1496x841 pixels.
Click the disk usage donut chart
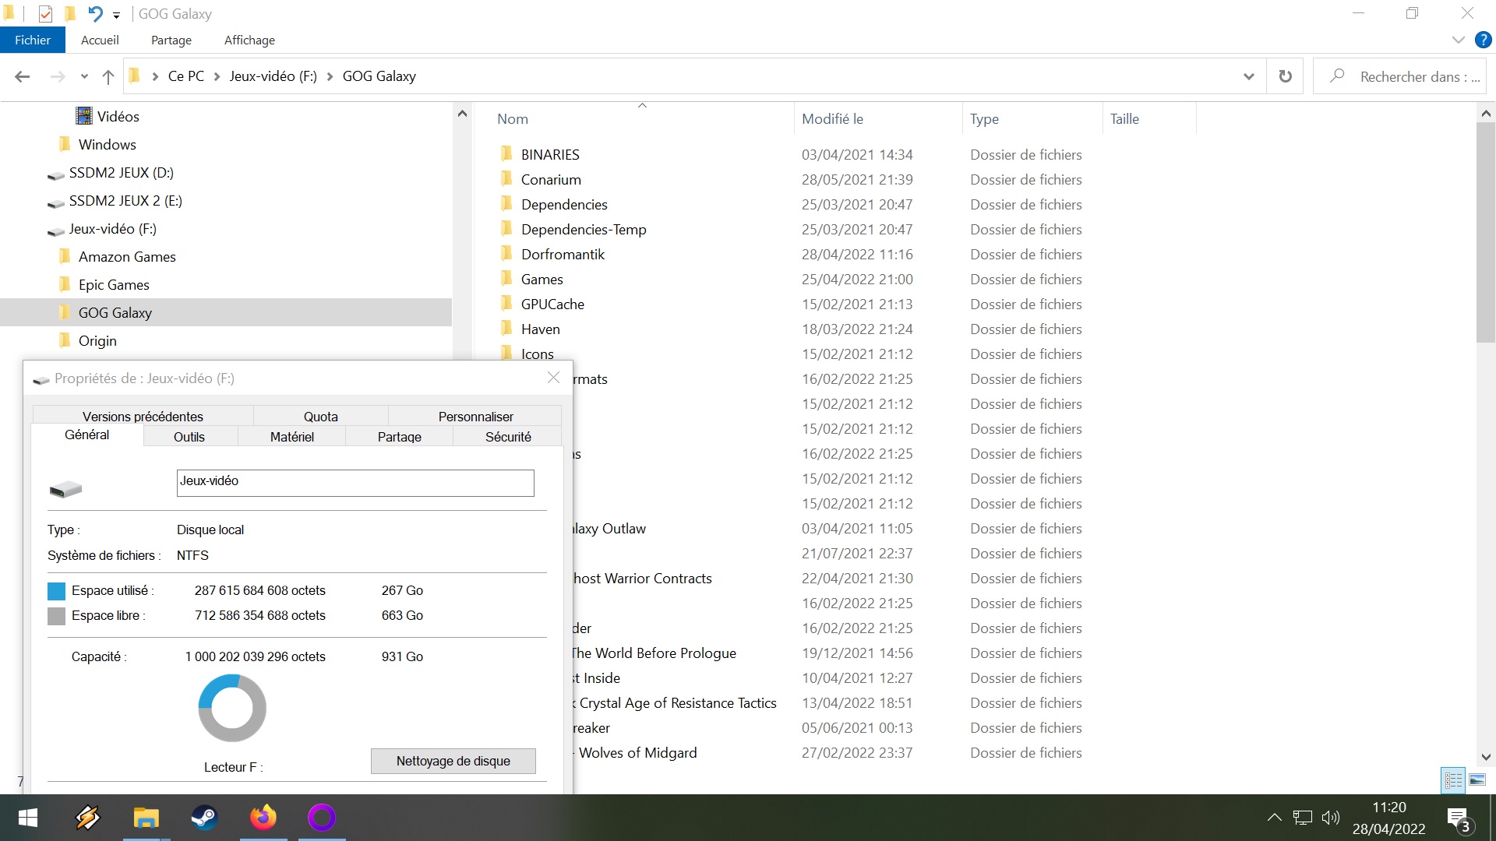(232, 708)
